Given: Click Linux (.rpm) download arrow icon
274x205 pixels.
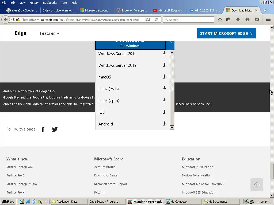Looking at the screenshot, I should pyautogui.click(x=164, y=100).
